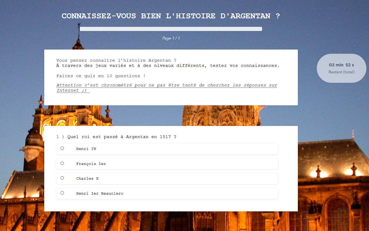Click the 'François 1er' answer label

point(91,164)
